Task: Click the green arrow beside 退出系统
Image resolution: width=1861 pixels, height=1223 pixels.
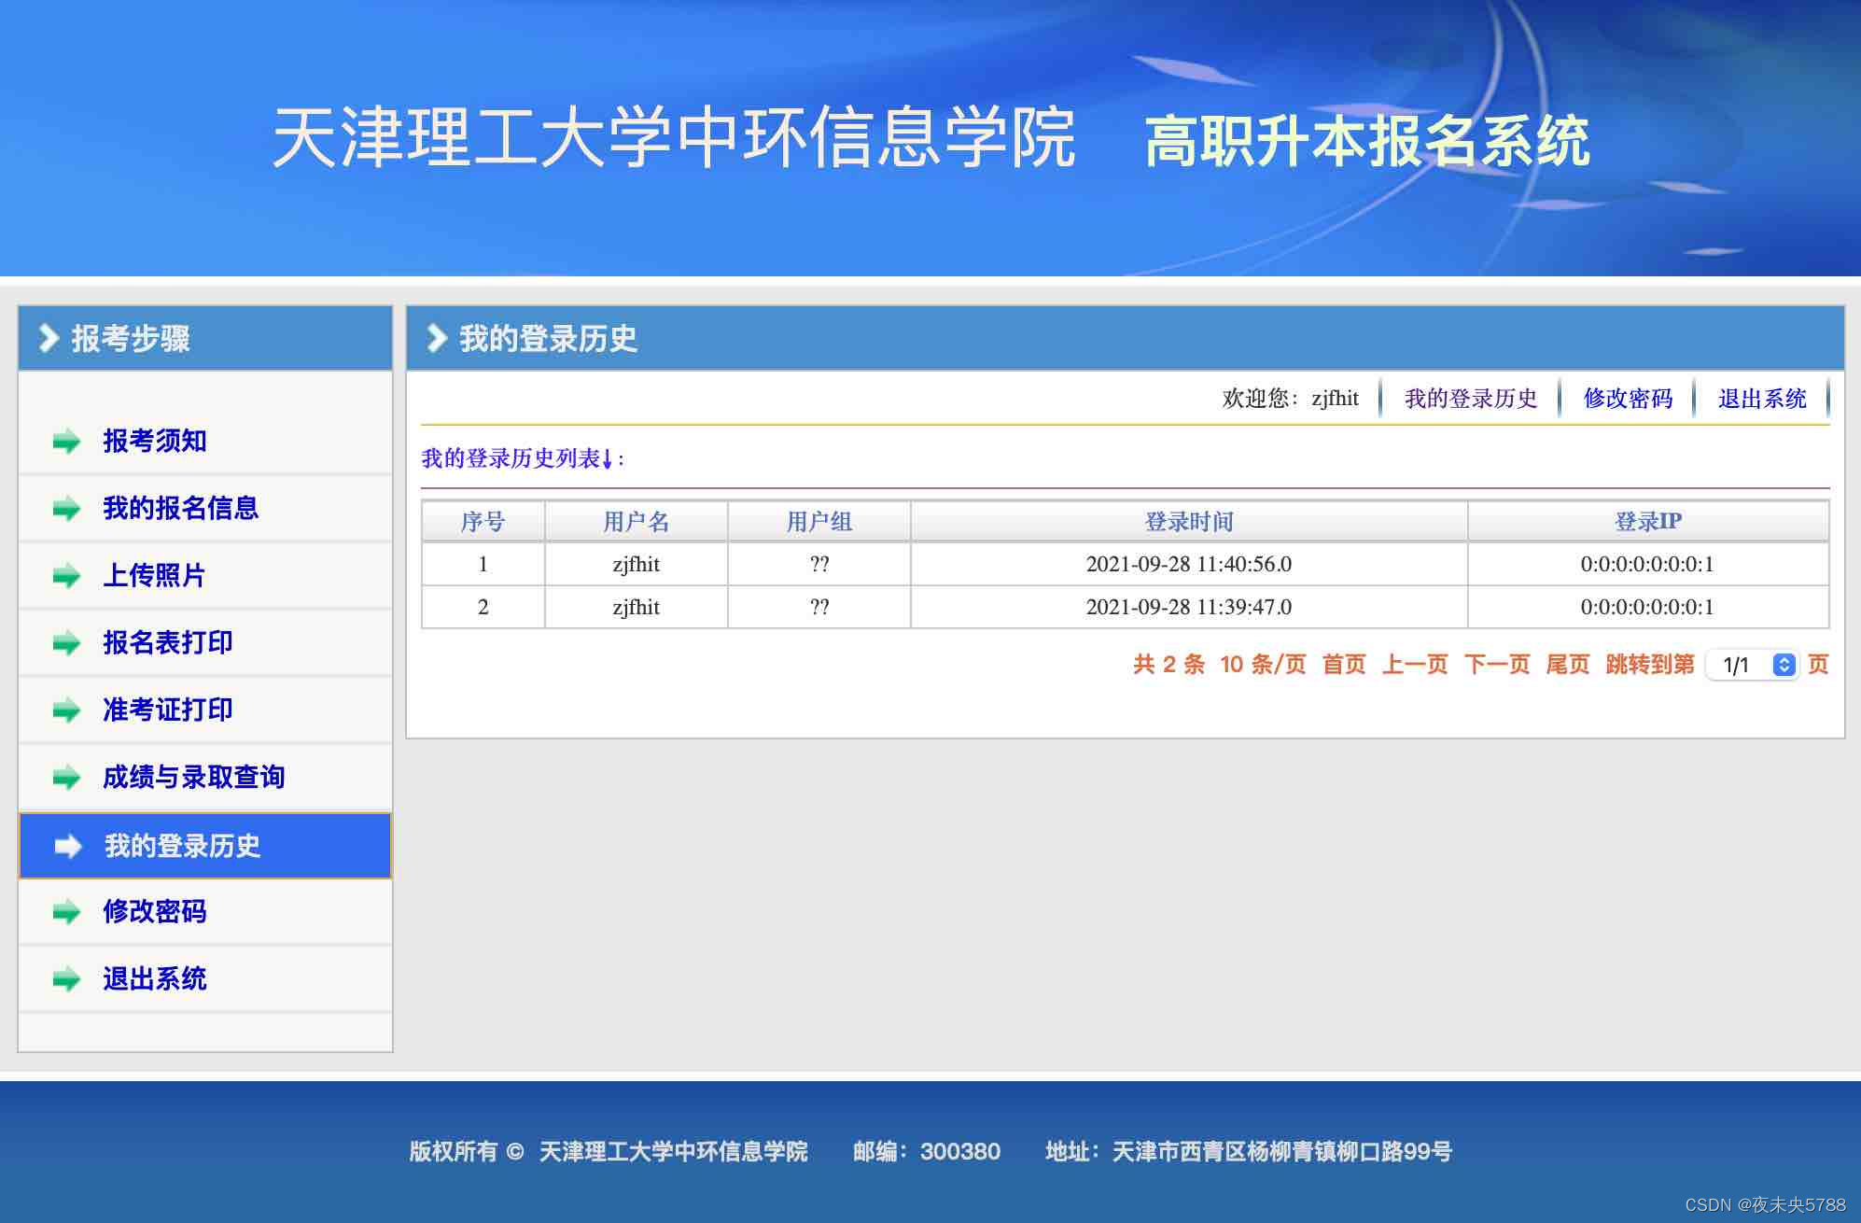Action: tap(66, 979)
